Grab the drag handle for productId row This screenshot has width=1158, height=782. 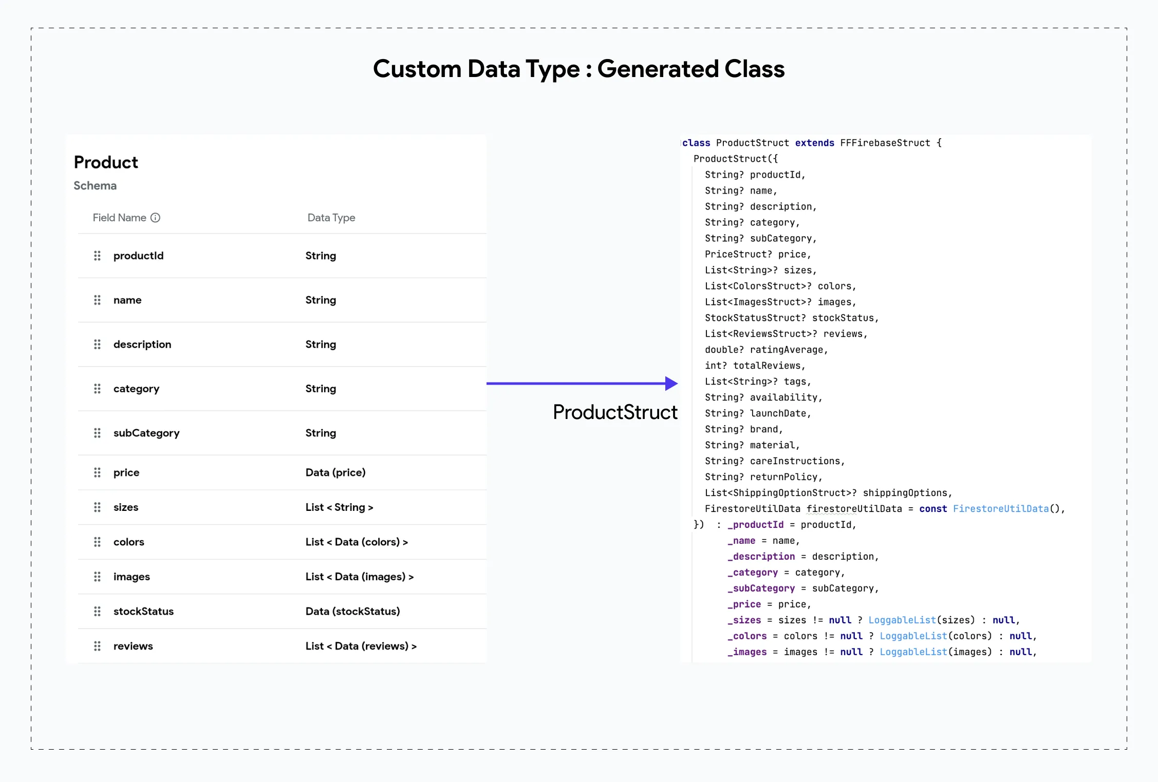point(97,256)
